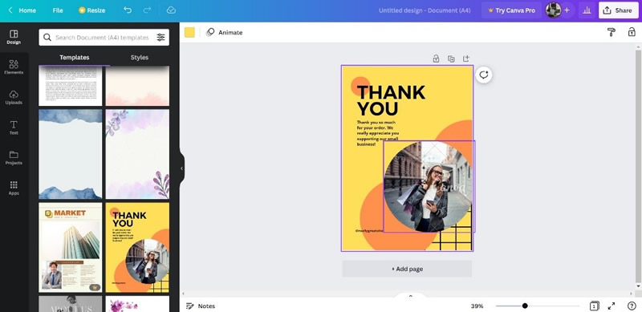This screenshot has width=642, height=312.
Task: Toggle fullscreen presentation mode
Action: click(612, 306)
